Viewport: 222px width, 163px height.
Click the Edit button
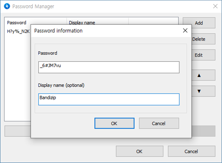coord(199,55)
